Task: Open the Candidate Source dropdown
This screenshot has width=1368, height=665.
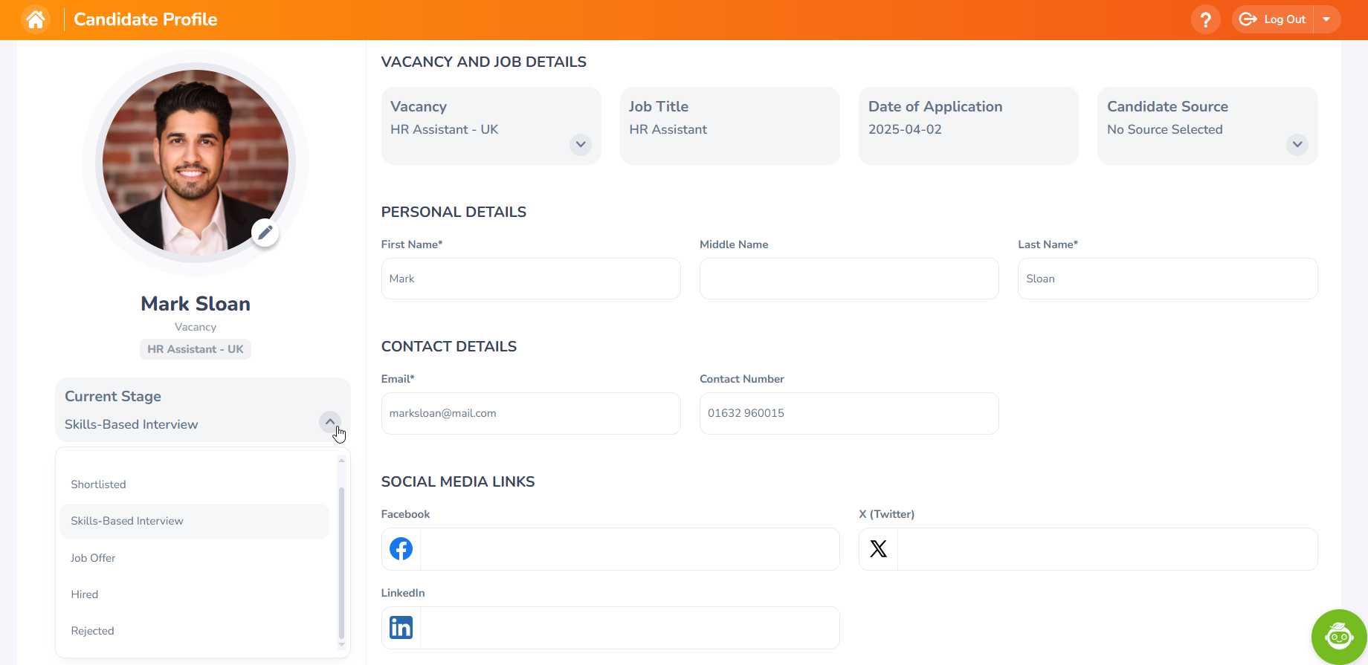Action: (1297, 144)
